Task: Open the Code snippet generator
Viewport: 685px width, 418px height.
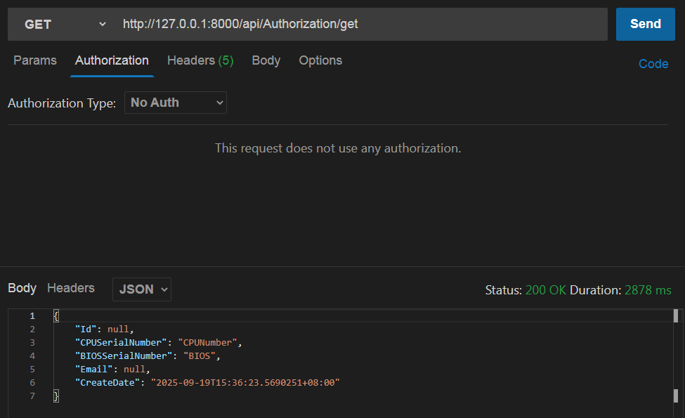Action: [x=653, y=63]
